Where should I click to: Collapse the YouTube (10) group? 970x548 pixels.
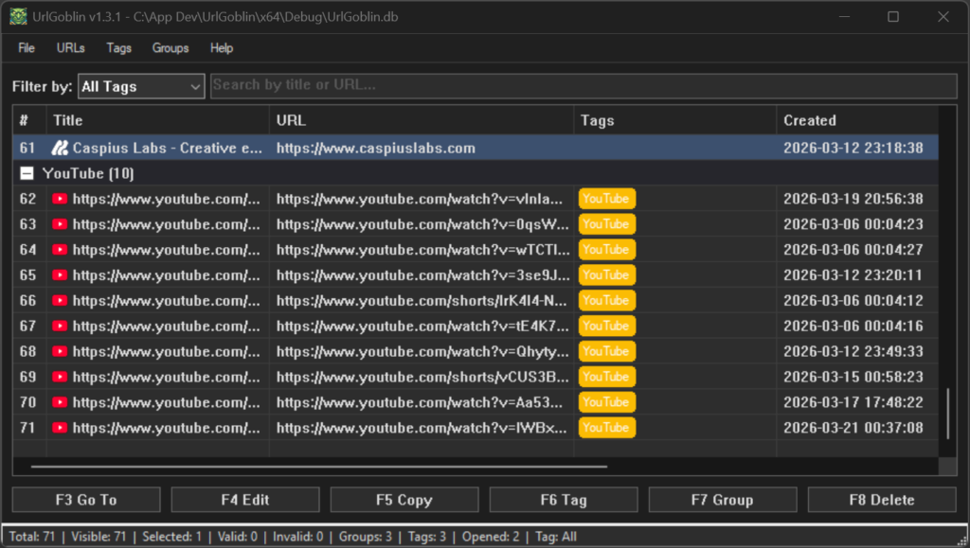27,174
